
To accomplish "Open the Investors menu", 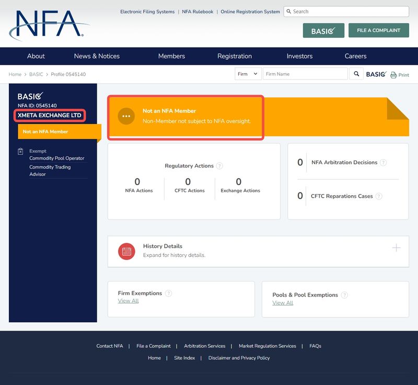I will tap(299, 56).
